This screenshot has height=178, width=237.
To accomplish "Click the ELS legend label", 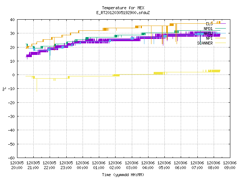I will pos(209,24).
